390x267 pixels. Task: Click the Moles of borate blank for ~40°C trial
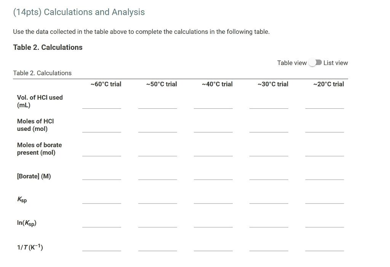coord(213,155)
